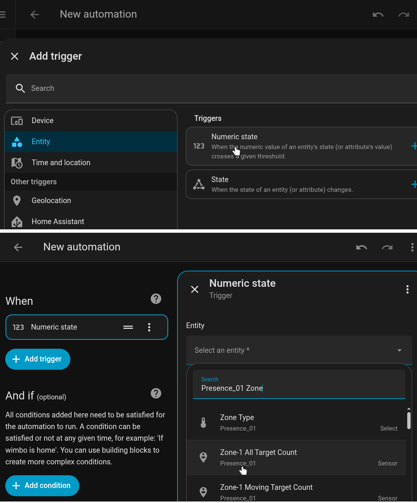The image size is (417, 503).
Task: Click the undo arrow in top header
Action: point(378,15)
